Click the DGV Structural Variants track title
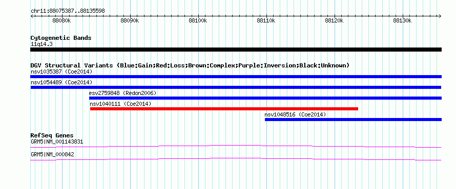Image resolution: width=456 pixels, height=189 pixels. (x=190, y=65)
